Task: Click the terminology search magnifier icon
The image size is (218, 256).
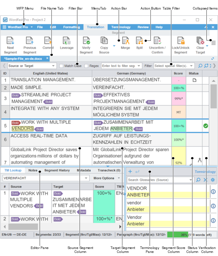Action: [198, 180]
